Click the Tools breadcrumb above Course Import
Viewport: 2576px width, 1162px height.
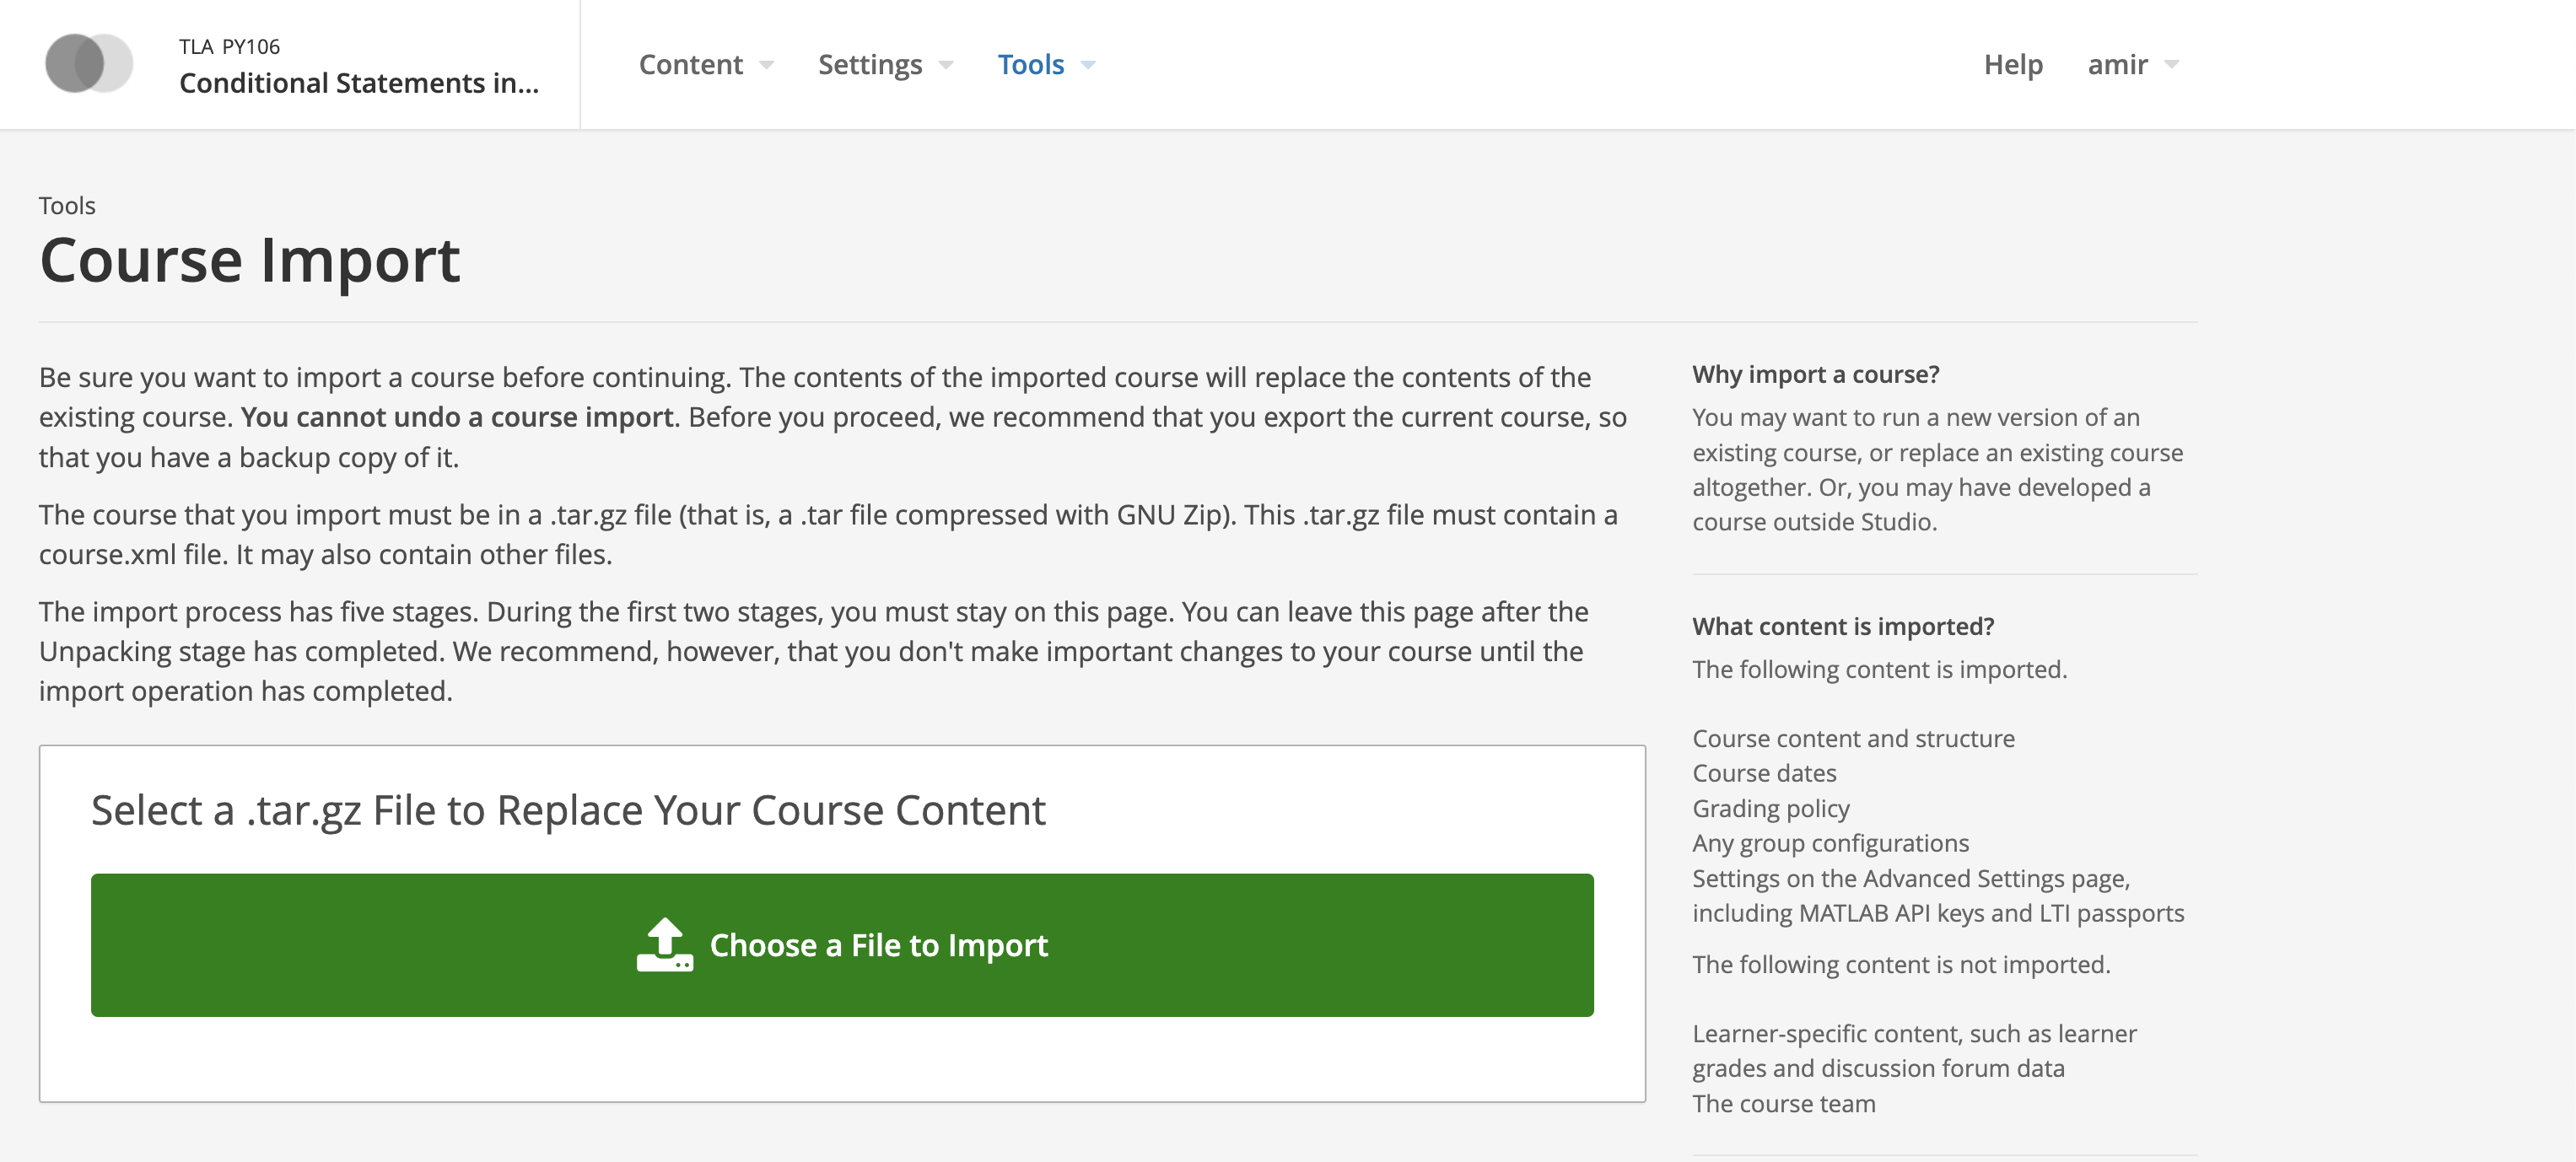click(x=66, y=205)
